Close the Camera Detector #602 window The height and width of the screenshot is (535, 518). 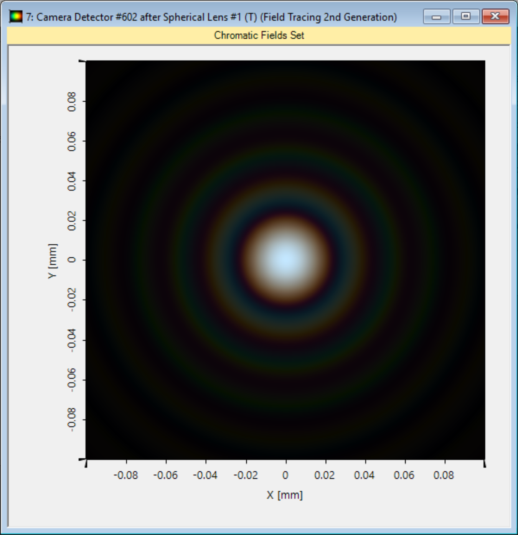[x=495, y=16]
